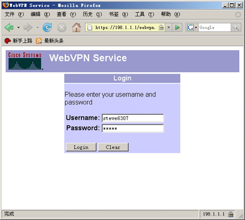Click the Google search input box

click(215, 27)
